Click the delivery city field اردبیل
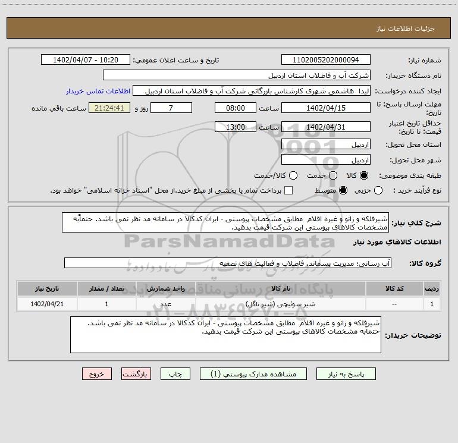 tap(326, 160)
